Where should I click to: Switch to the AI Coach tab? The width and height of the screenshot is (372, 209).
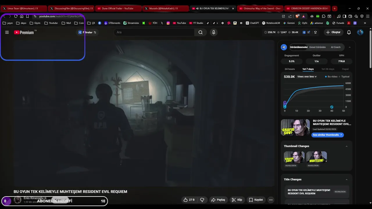click(336, 47)
